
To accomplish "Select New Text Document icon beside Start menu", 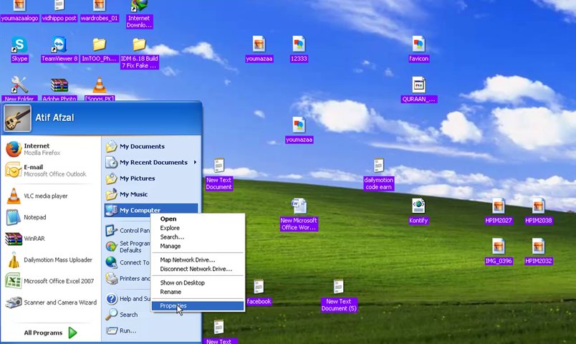I will [219, 166].
